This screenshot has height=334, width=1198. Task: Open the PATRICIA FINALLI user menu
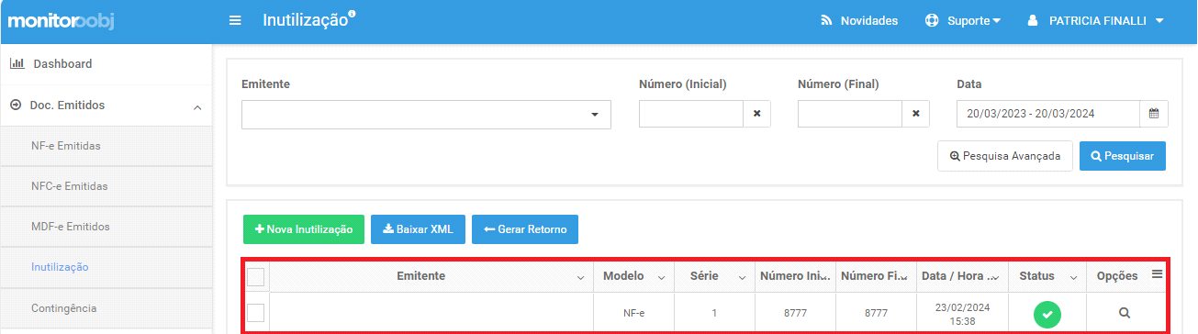1096,20
